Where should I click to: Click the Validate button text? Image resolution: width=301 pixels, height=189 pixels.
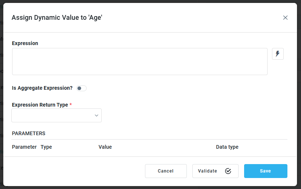207,171
